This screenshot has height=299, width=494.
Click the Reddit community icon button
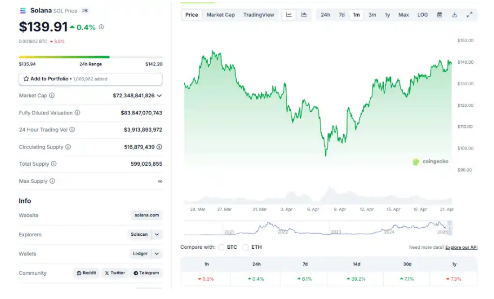point(86,273)
